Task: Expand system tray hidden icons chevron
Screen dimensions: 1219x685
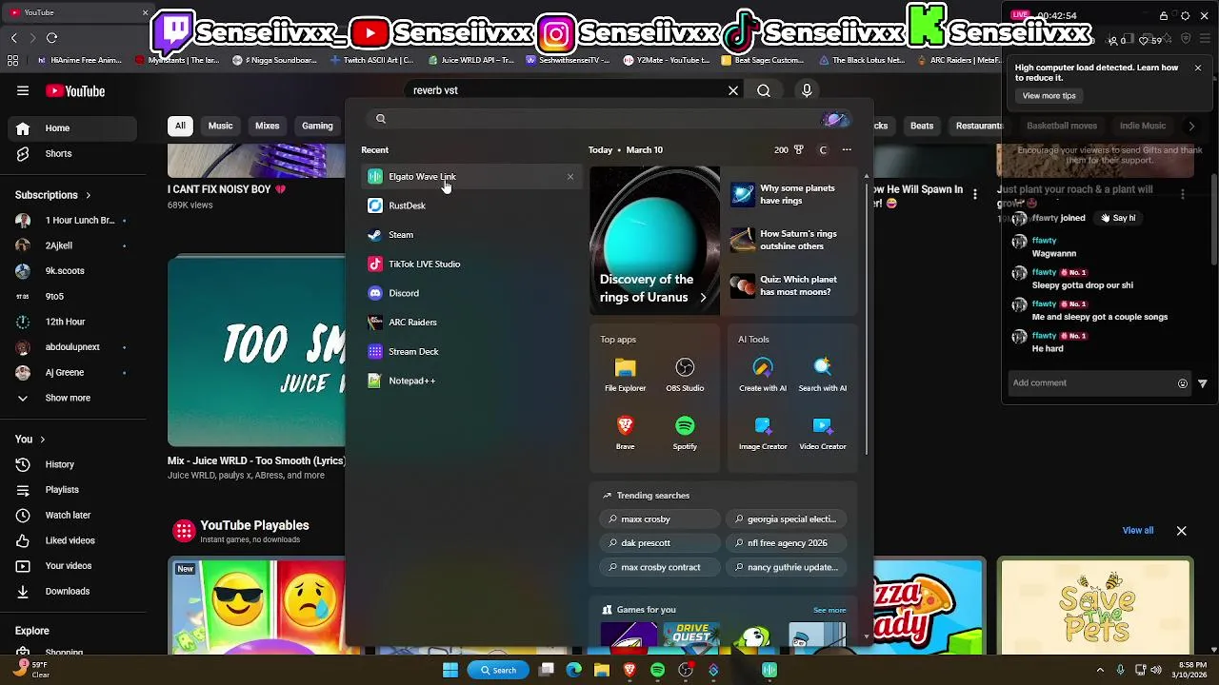Action: [x=1100, y=670]
